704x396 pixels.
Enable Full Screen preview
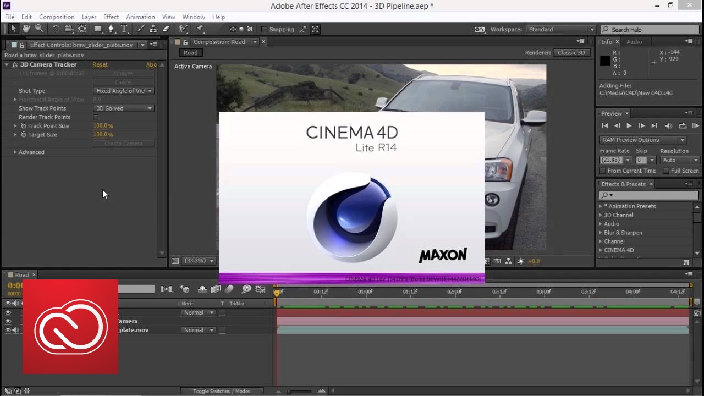click(x=666, y=170)
